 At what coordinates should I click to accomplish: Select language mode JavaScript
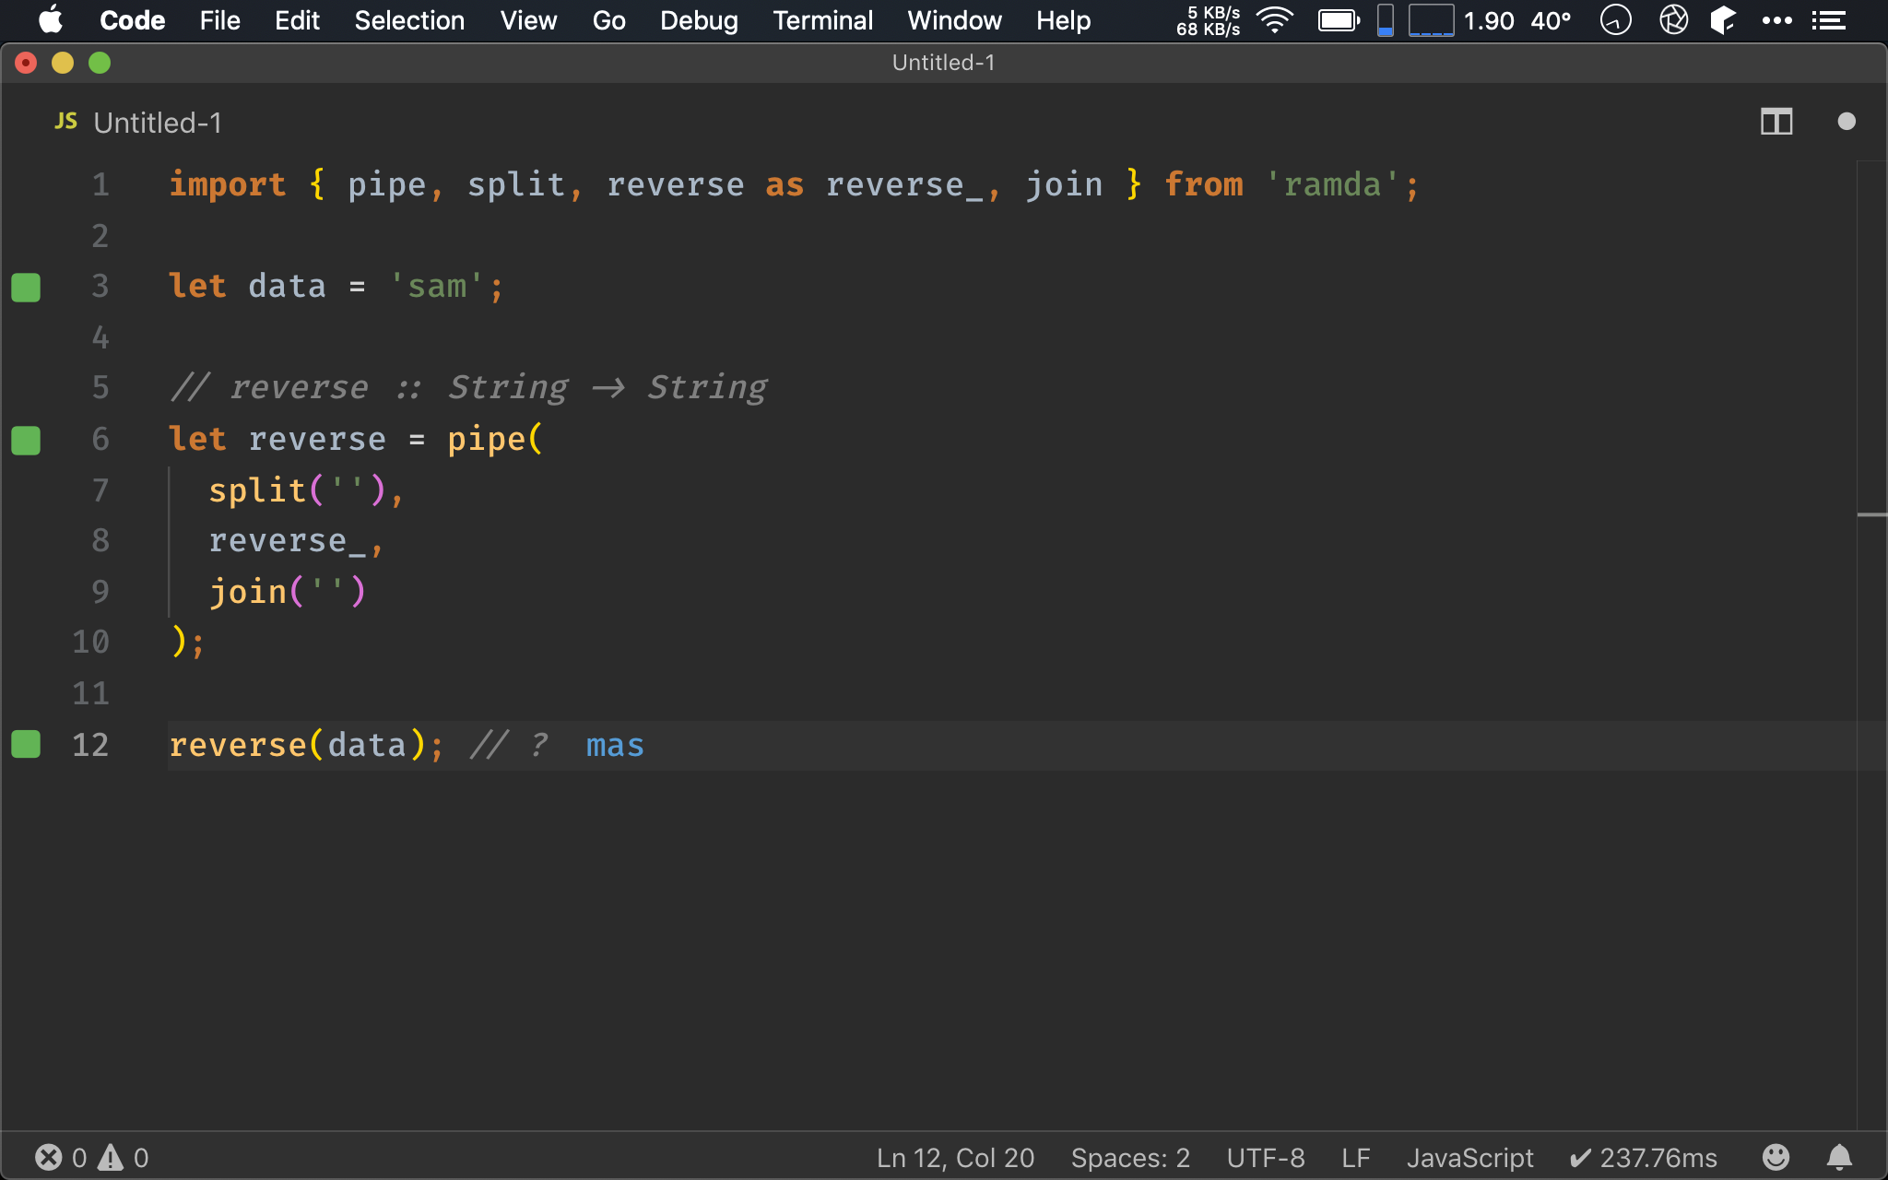[x=1469, y=1157]
